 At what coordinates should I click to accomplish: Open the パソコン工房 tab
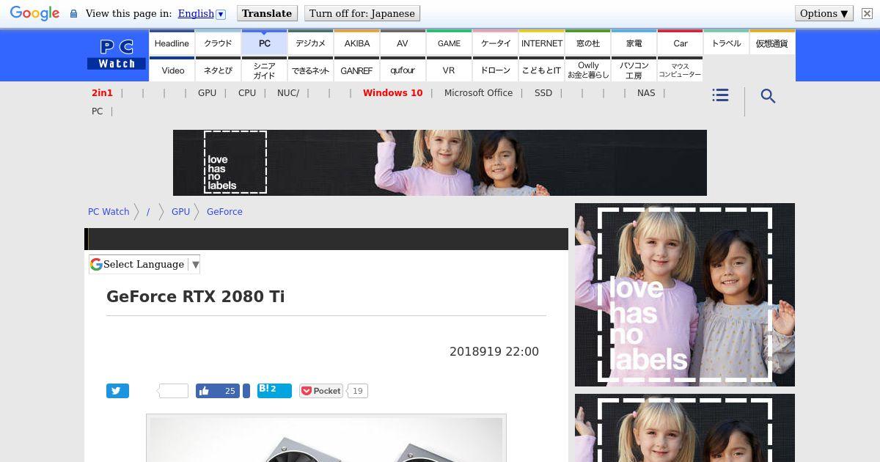click(634, 70)
